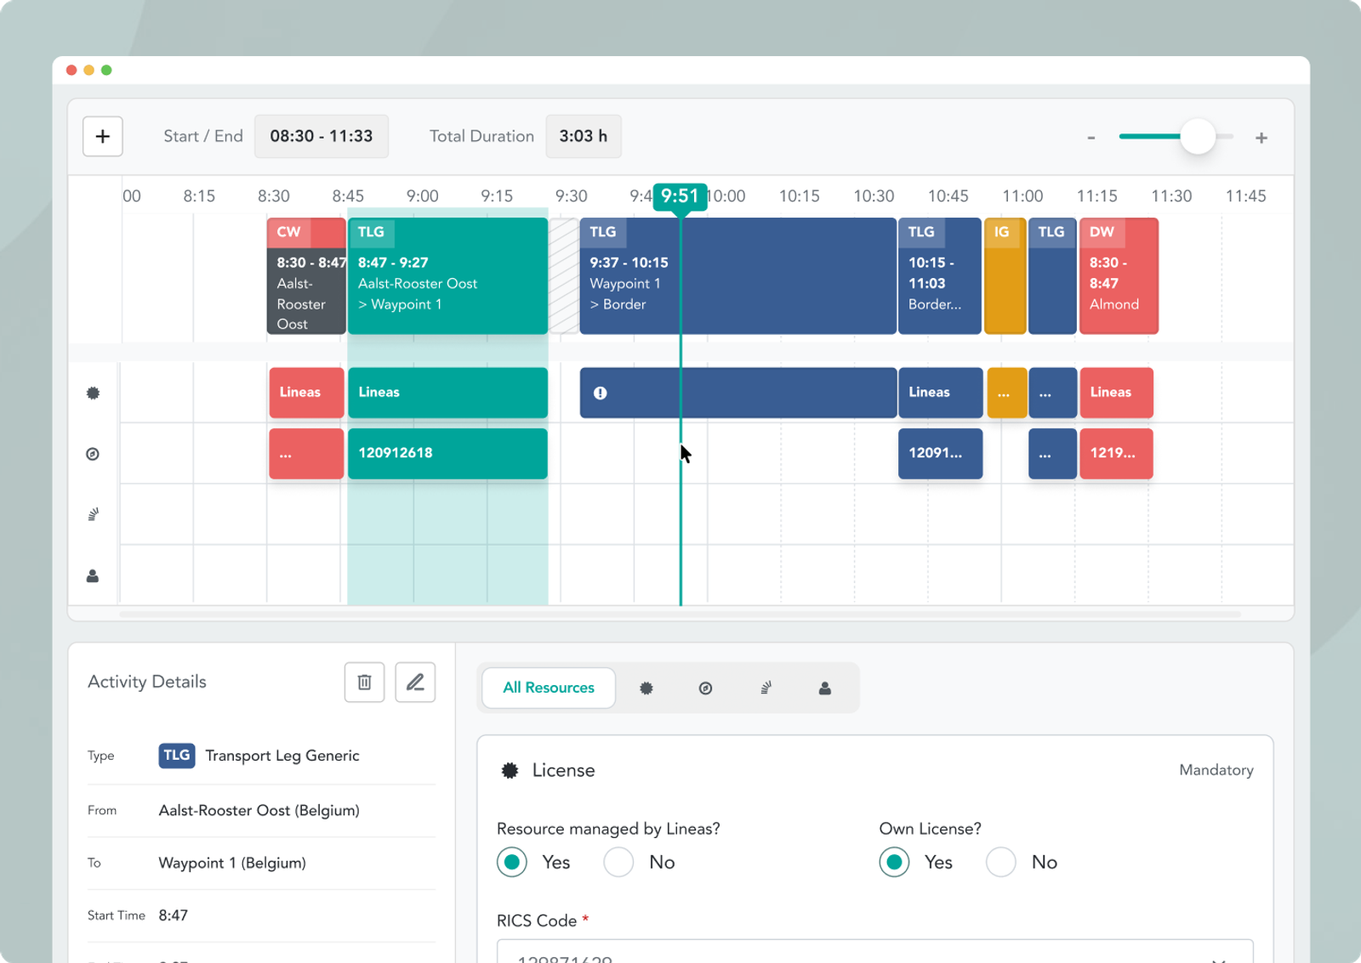Switch to the compass resource tab icon

click(705, 688)
